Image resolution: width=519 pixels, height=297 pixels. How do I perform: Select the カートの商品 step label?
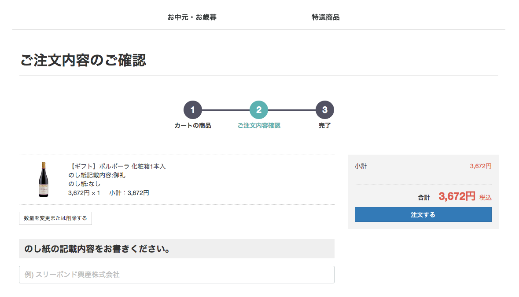[x=193, y=126]
